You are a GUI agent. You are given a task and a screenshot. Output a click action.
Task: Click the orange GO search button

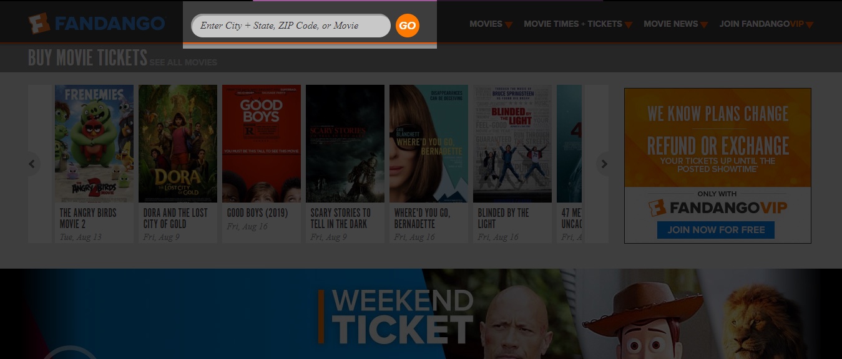(408, 26)
